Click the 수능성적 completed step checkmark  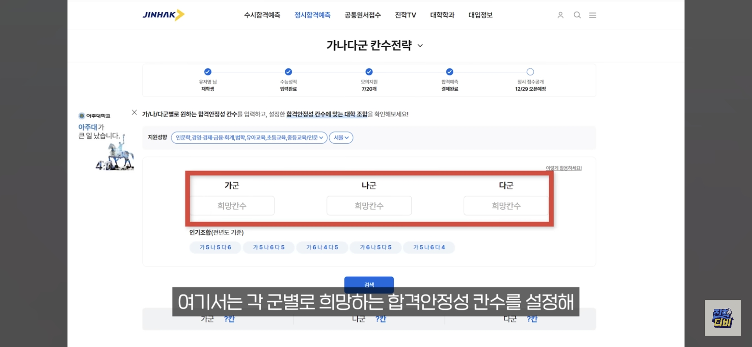288,72
